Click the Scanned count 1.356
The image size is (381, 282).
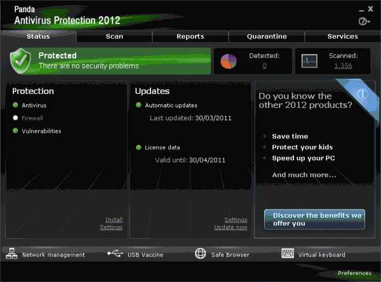tap(343, 65)
